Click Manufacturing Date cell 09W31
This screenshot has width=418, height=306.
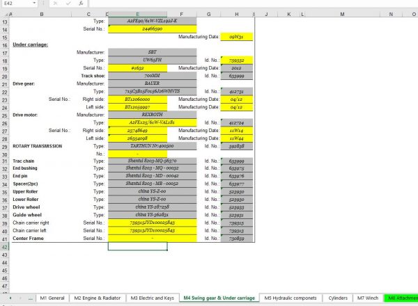click(237, 37)
